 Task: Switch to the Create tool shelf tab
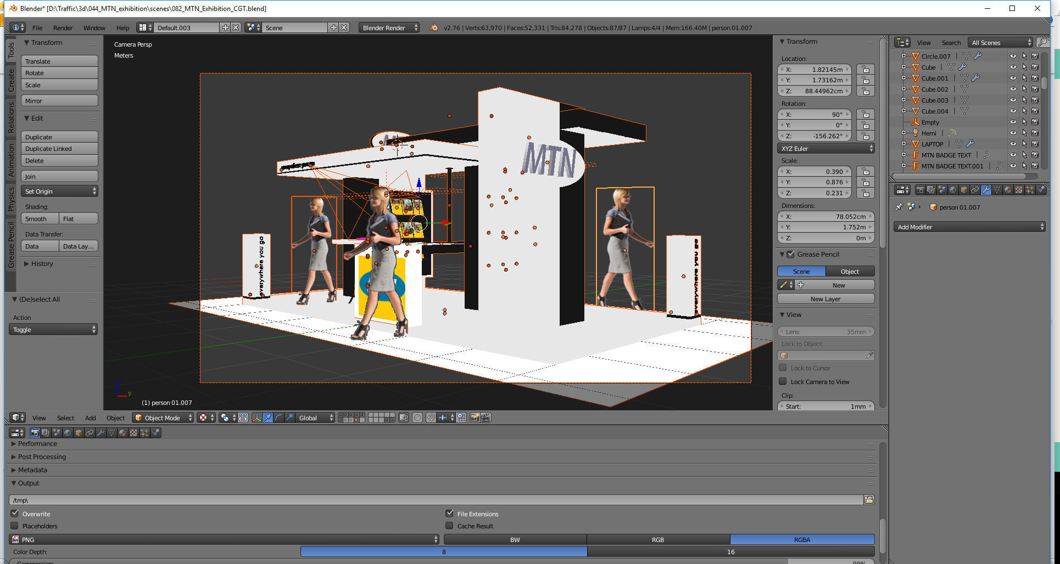pyautogui.click(x=11, y=81)
